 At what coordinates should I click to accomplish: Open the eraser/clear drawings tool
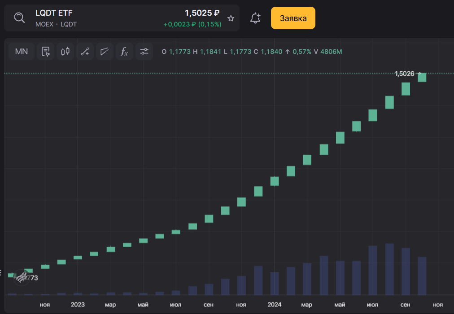tap(105, 52)
